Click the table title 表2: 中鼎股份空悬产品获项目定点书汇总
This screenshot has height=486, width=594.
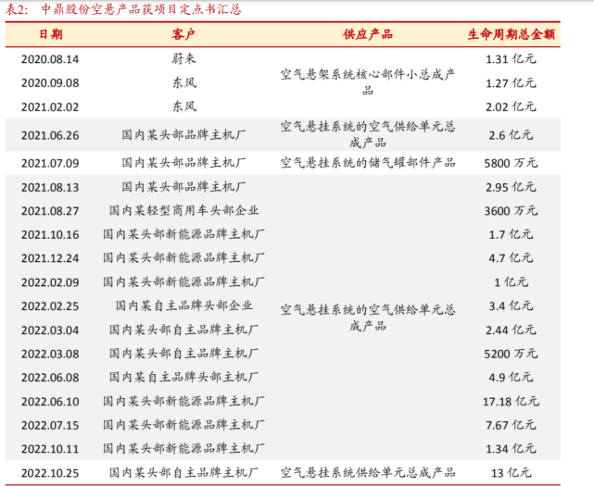[x=122, y=9]
